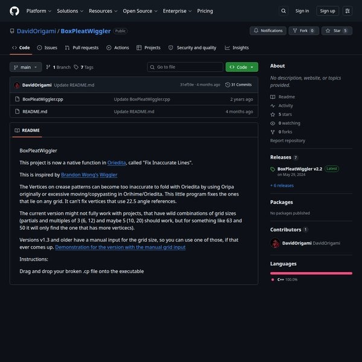Switch to the Pull requests tab
The height and width of the screenshot is (362, 362).
[x=81, y=48]
